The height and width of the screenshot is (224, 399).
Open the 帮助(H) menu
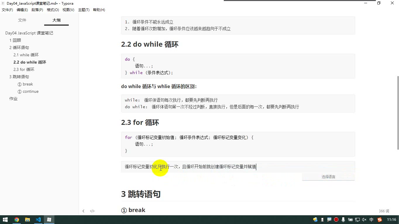point(99,10)
